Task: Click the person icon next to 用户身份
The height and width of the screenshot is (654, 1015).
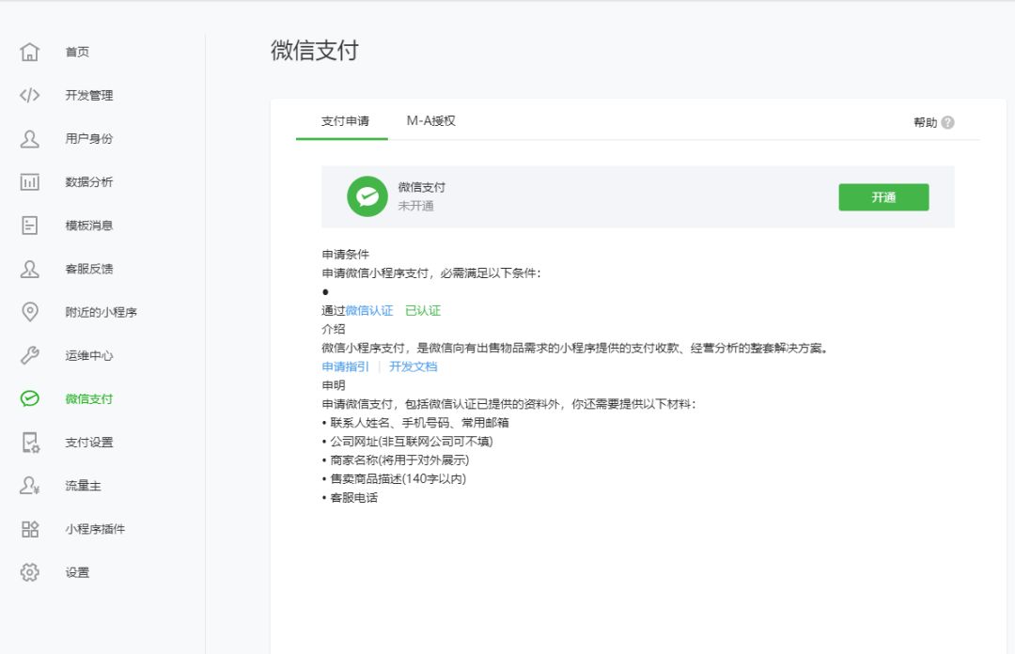Action: coord(30,138)
